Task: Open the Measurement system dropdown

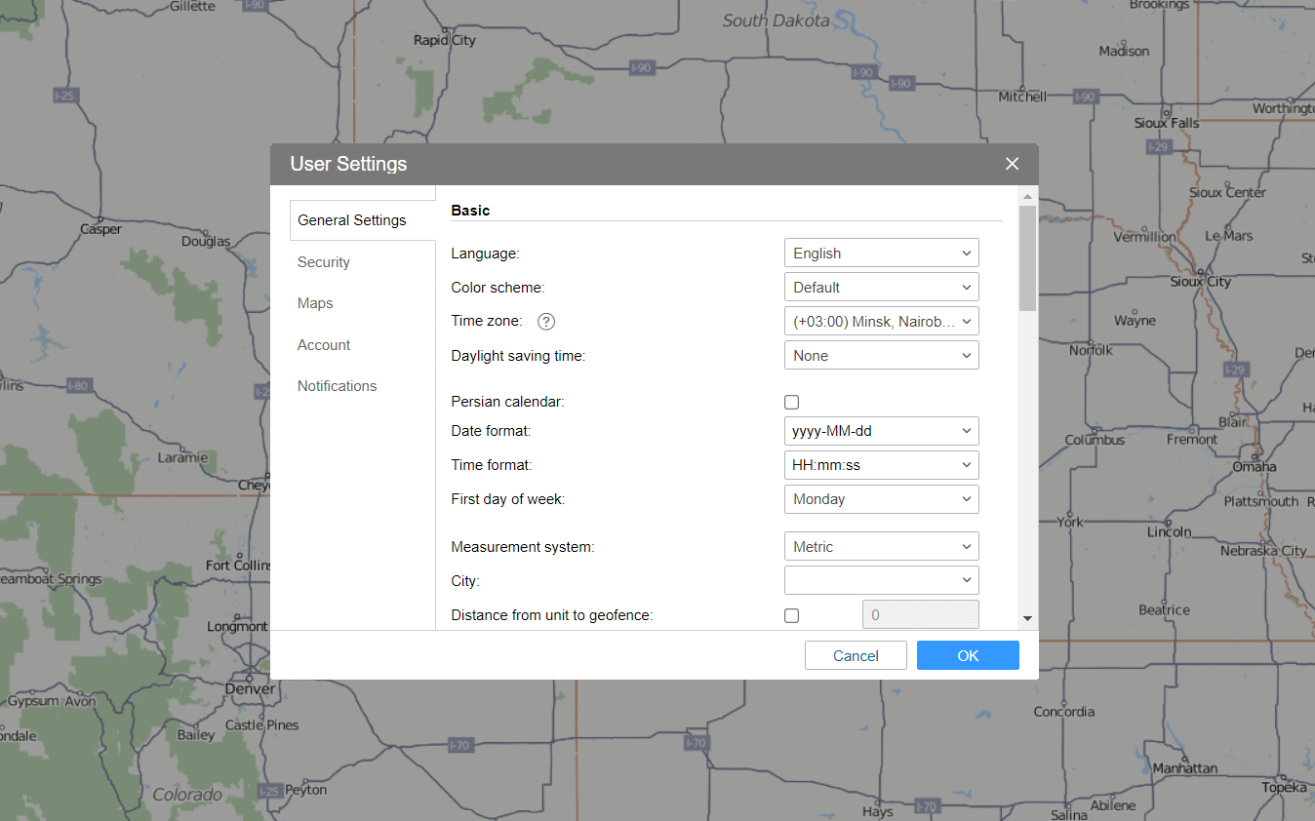Action: coord(881,547)
